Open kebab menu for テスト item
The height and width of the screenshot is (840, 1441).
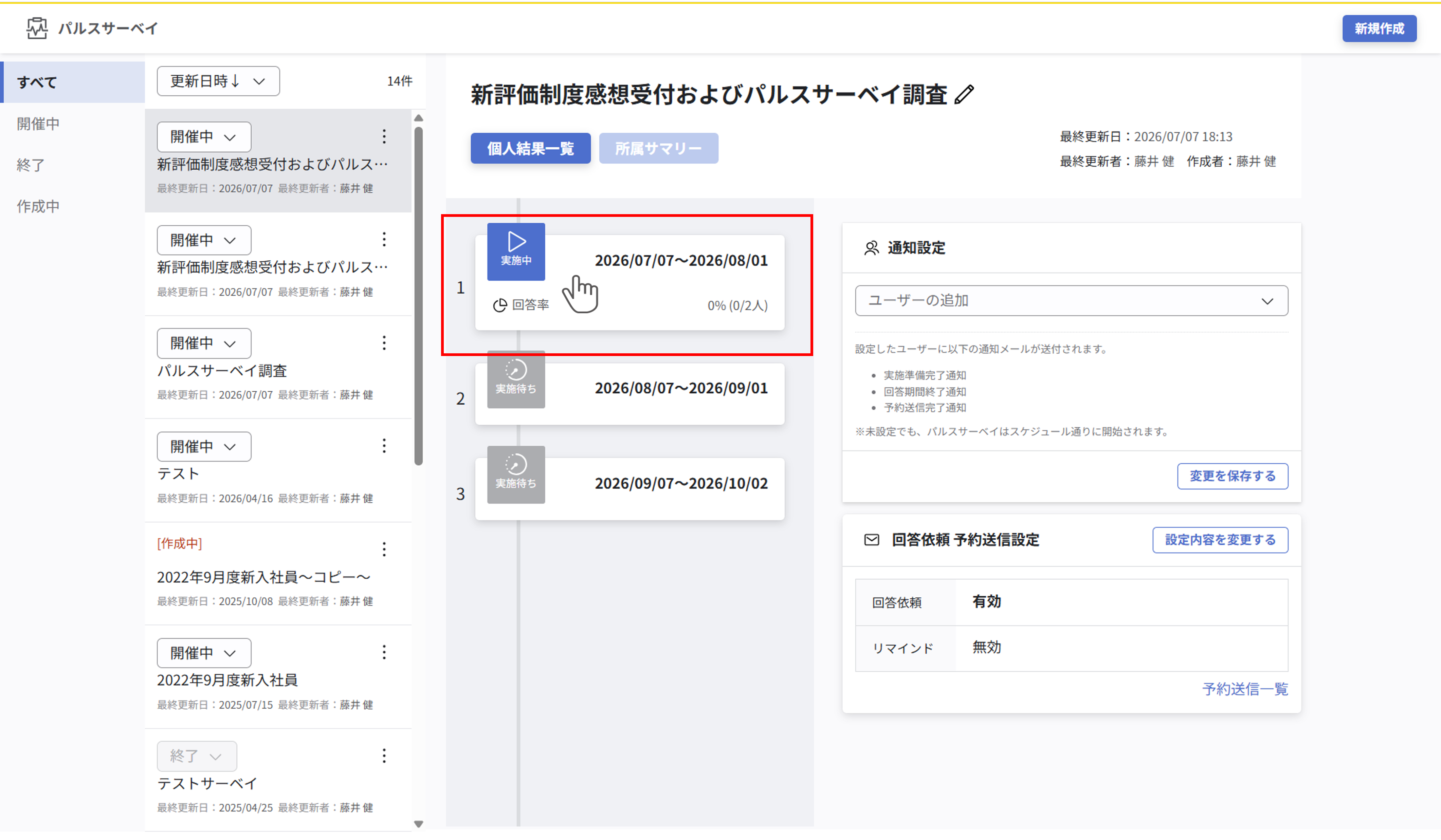(x=384, y=446)
